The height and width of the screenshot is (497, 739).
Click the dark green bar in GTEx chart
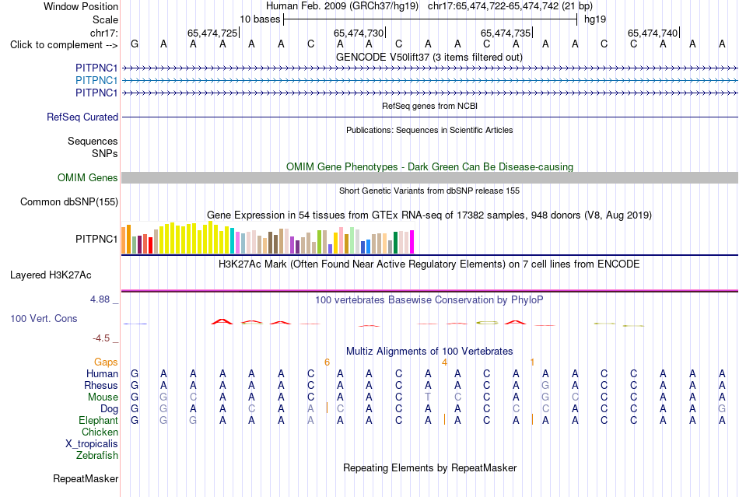[395, 243]
